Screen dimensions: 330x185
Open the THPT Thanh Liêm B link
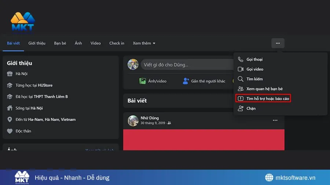pyautogui.click(x=51, y=97)
